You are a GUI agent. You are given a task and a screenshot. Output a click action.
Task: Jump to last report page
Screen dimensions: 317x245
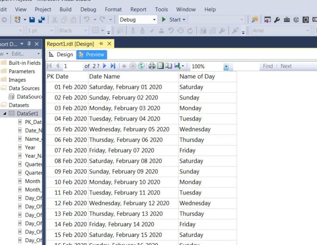(x=113, y=66)
